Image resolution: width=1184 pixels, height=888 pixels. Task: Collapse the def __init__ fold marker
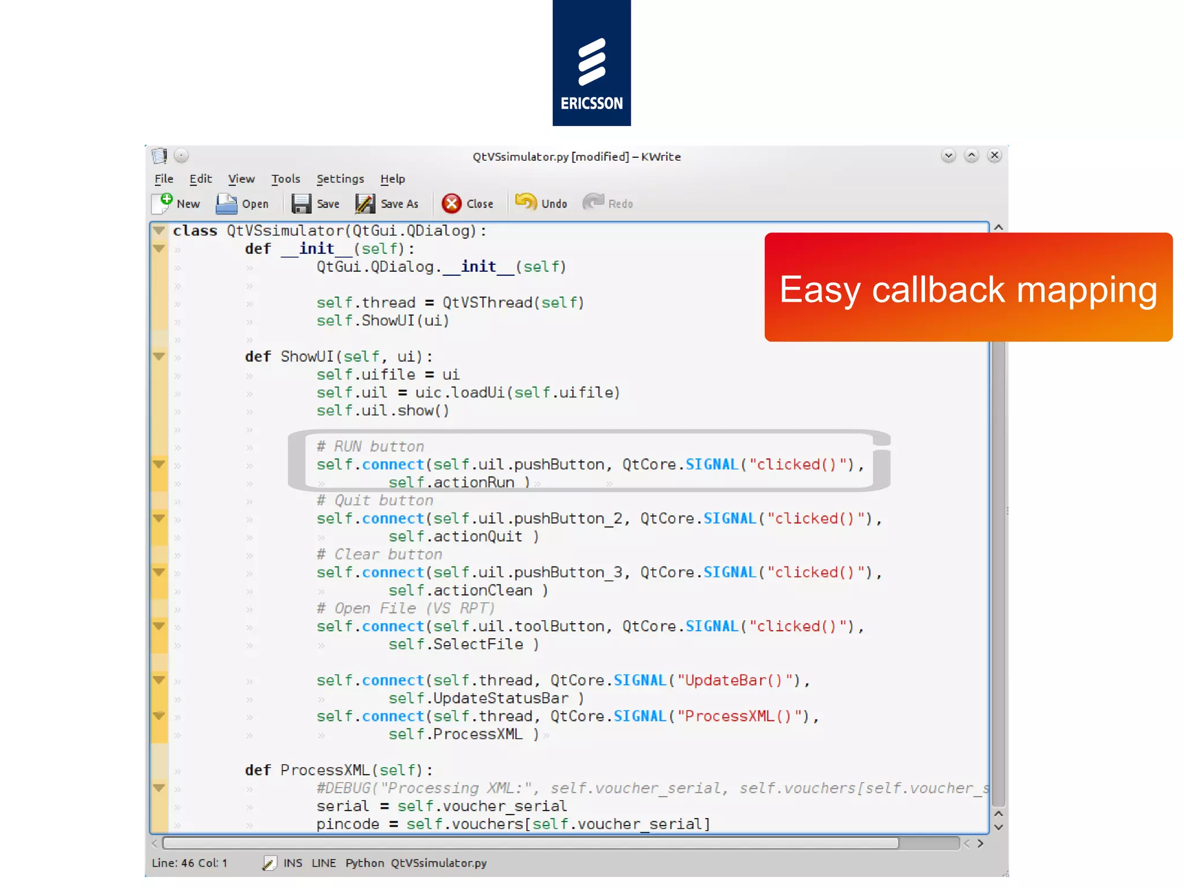tap(159, 249)
